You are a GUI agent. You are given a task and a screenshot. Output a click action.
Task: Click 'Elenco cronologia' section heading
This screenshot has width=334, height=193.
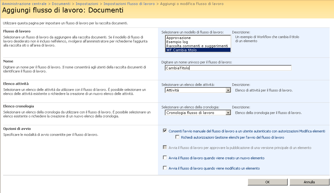(x=18, y=106)
